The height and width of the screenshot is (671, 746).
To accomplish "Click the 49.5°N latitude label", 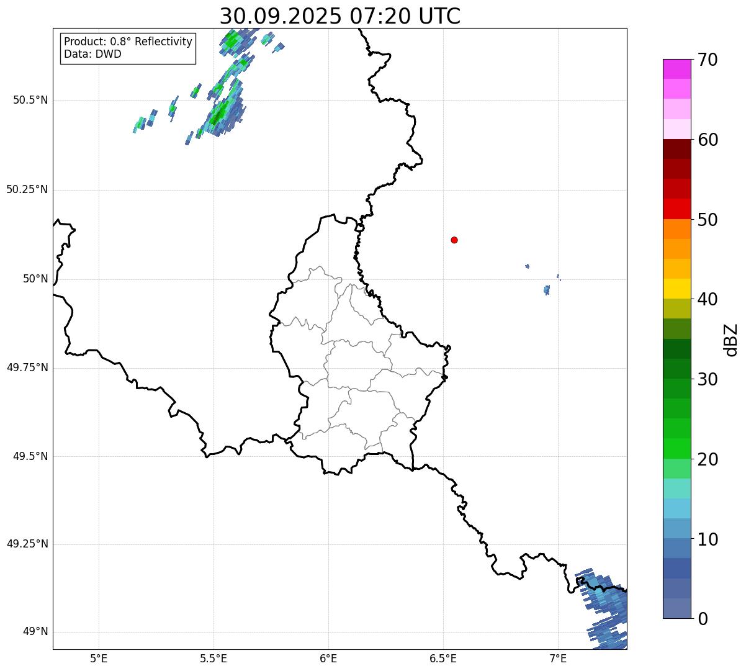I will pos(30,456).
